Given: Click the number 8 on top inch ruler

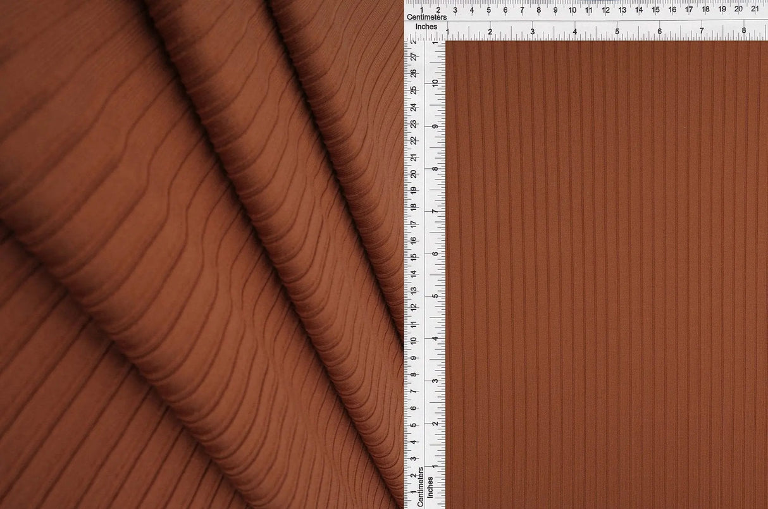Looking at the screenshot, I should click(x=745, y=30).
